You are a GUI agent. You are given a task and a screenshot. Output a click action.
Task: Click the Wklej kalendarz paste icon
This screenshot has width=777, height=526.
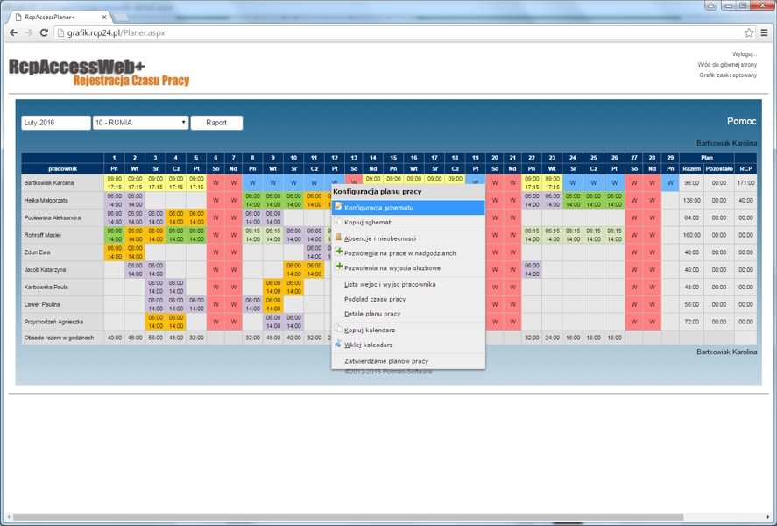339,345
